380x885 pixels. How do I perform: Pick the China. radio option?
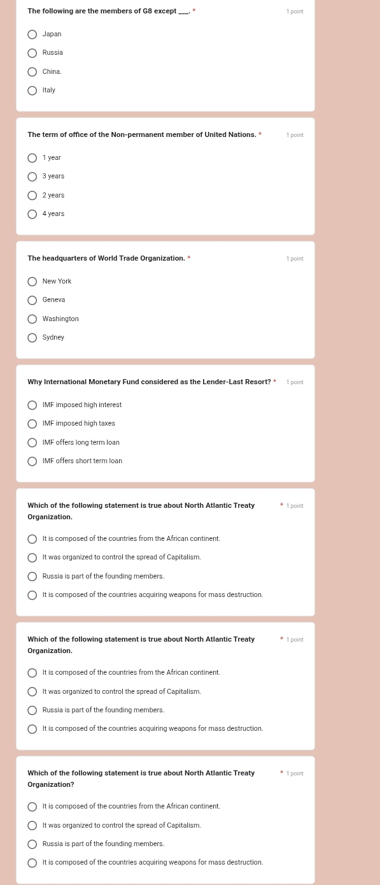(32, 72)
